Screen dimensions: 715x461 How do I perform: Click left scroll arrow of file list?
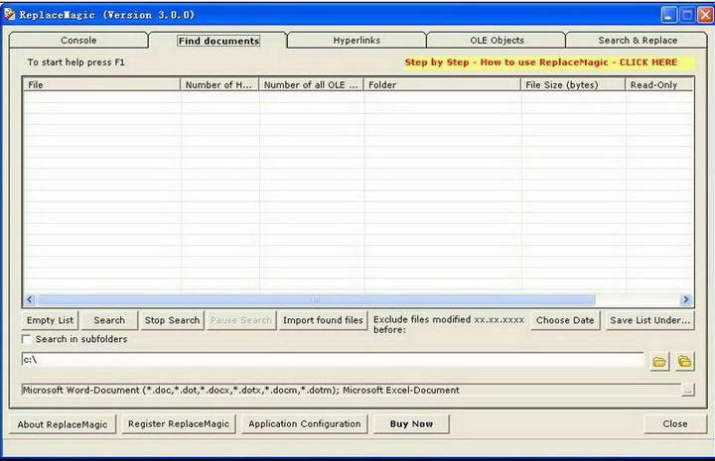coord(30,299)
